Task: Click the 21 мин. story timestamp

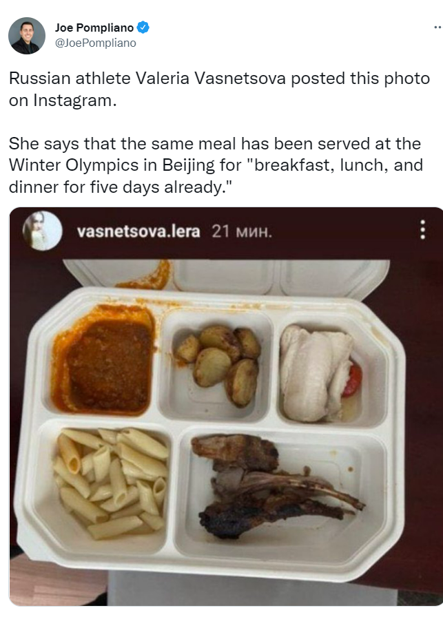Action: point(242,231)
